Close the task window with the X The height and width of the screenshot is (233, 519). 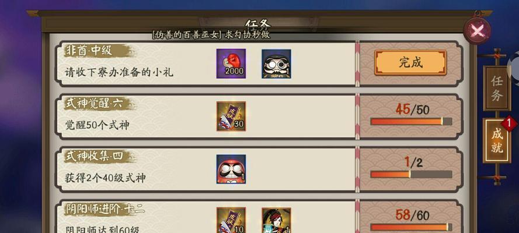(478, 31)
